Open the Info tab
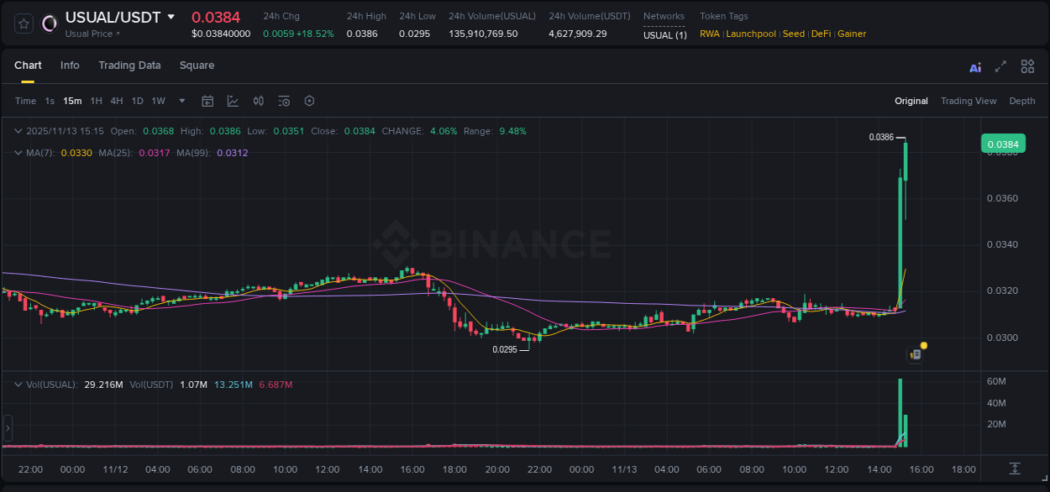Screen dimensions: 1050x492 70,65
